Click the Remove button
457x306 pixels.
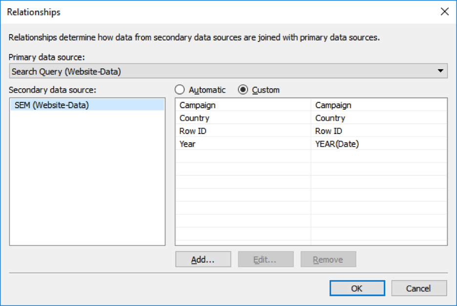pos(328,259)
